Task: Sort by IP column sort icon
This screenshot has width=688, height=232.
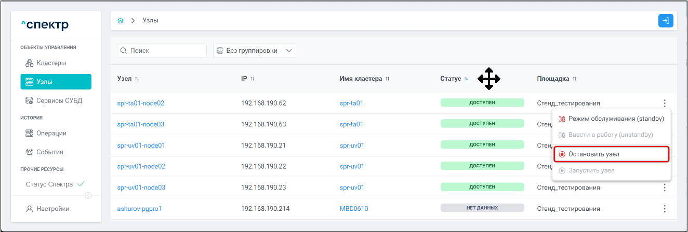Action: tap(253, 79)
